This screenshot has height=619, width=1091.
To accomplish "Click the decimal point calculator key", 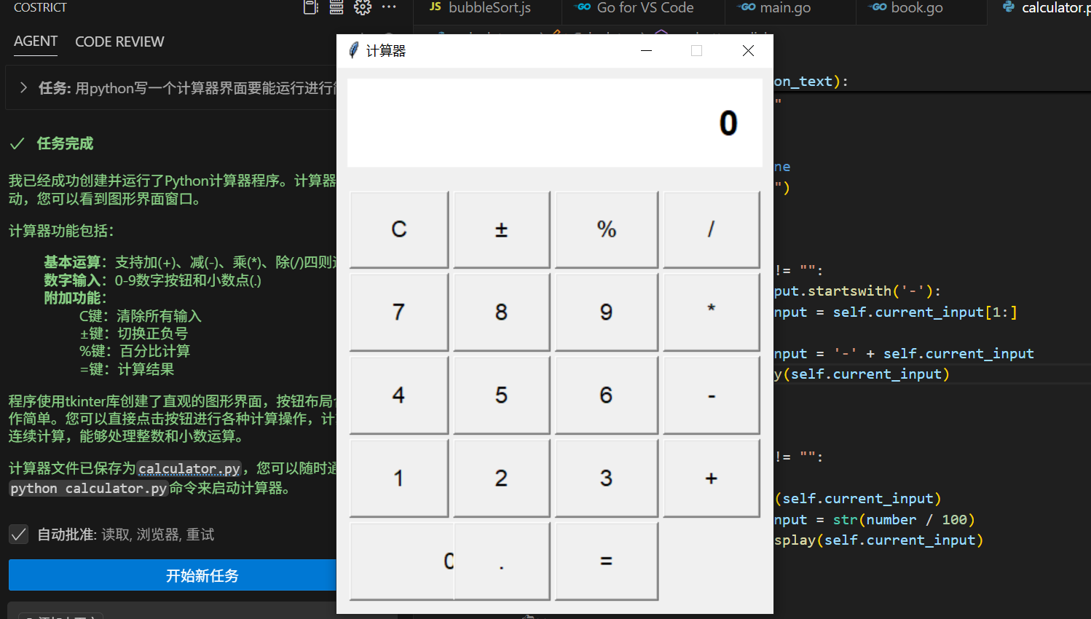I will coord(501,561).
